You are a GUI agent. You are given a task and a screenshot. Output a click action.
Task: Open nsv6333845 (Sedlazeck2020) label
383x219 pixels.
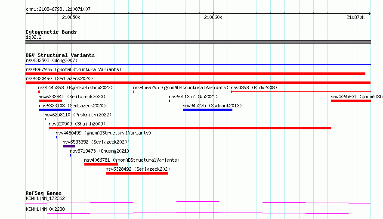(72, 97)
